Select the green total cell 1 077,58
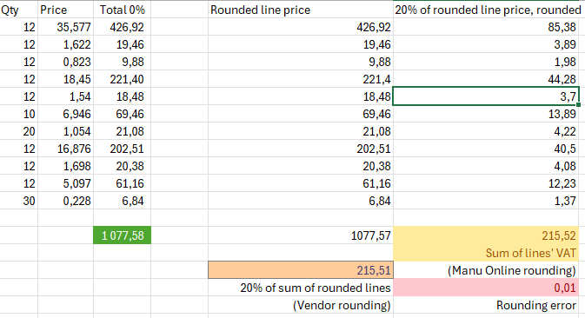Image resolution: width=585 pixels, height=318 pixels. tap(122, 235)
